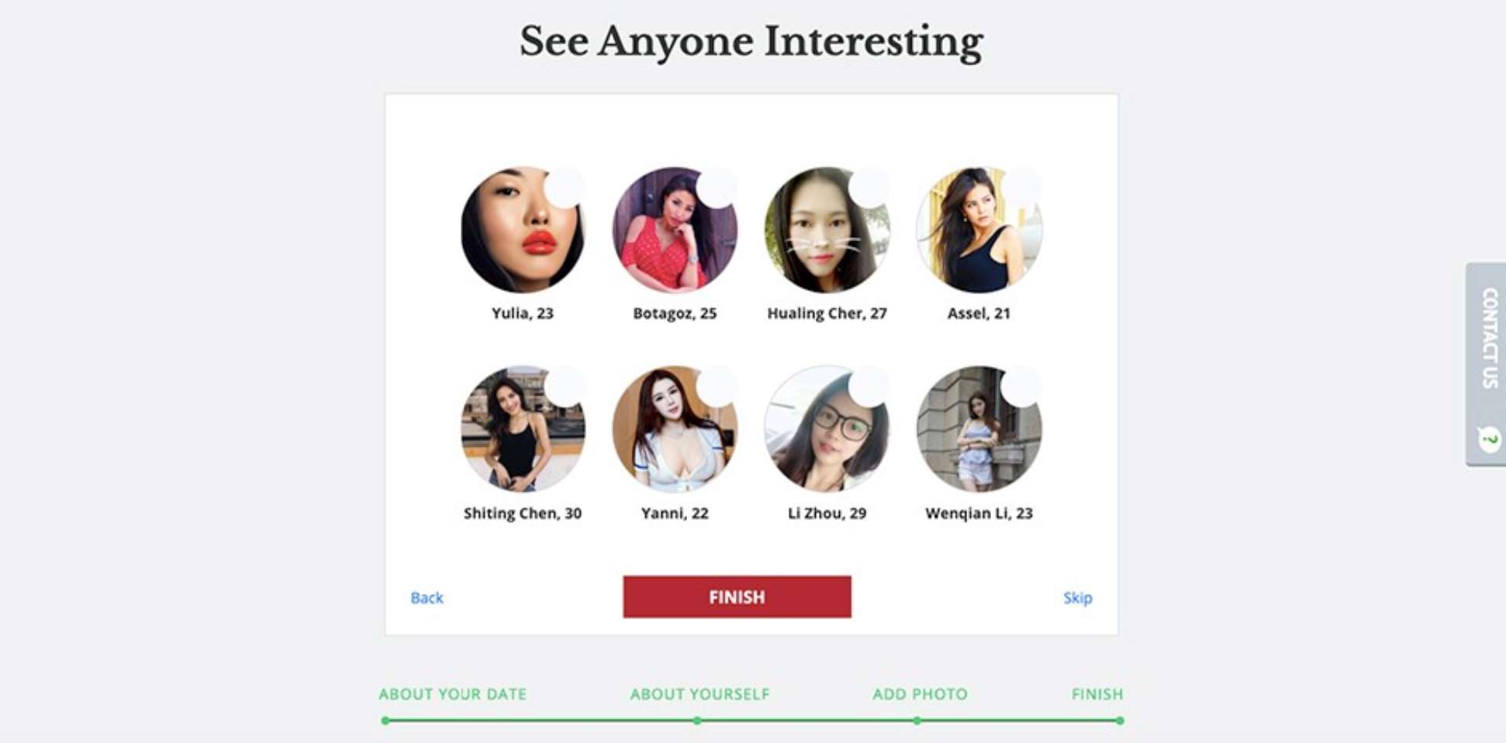Tick the selection circle on Yanni's photo
Viewport: 1506px width, 743px height.
[x=717, y=387]
